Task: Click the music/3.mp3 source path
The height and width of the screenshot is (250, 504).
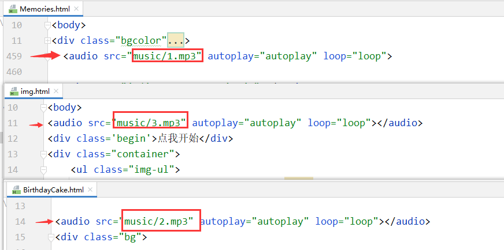Action: click(x=149, y=123)
